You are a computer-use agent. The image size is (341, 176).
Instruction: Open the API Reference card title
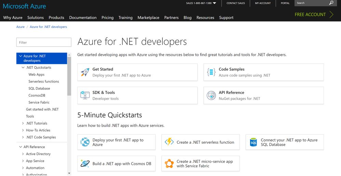pos(231,92)
